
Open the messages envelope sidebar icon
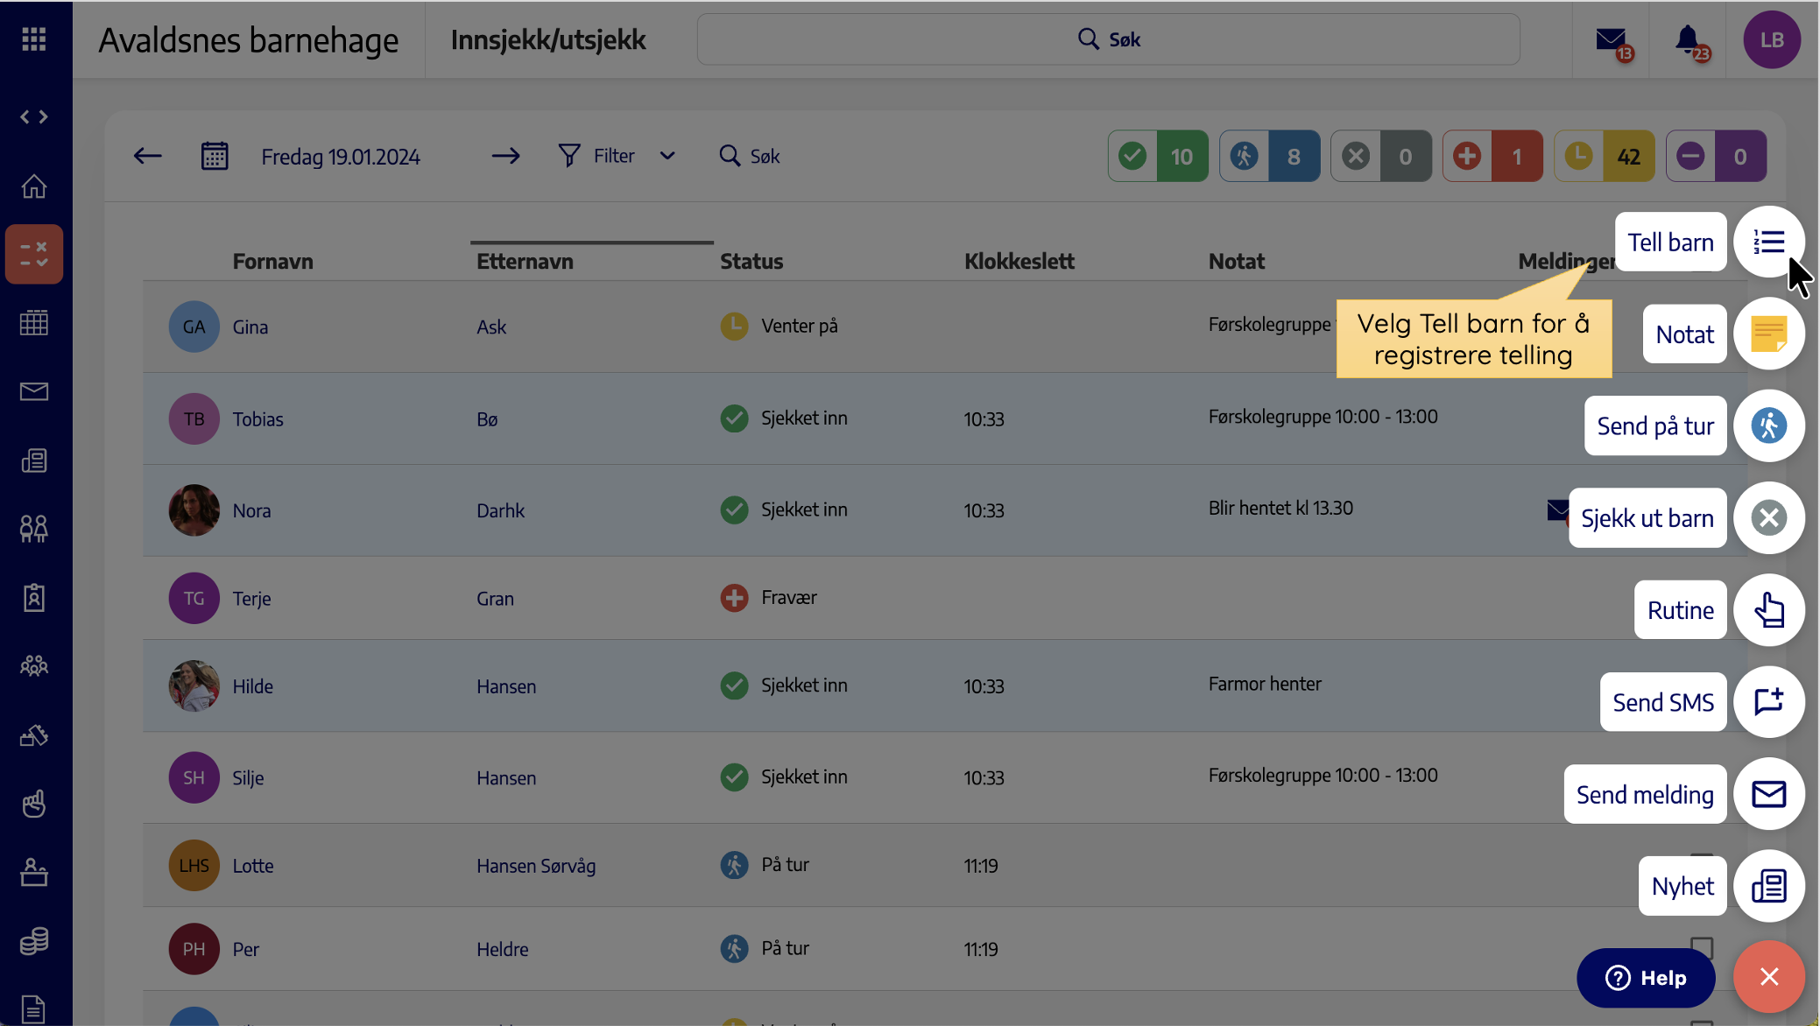(x=34, y=391)
